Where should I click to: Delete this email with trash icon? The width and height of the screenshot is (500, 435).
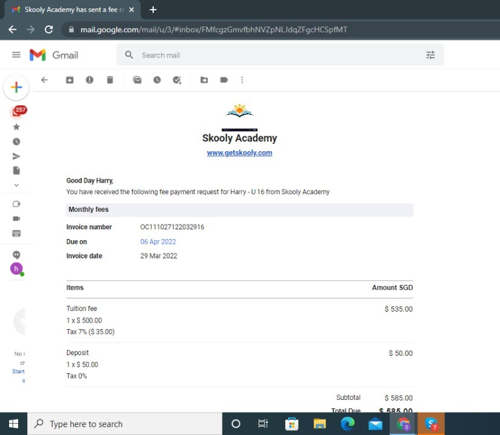110,80
